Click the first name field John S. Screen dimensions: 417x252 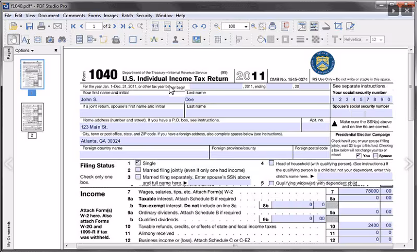[132, 99]
